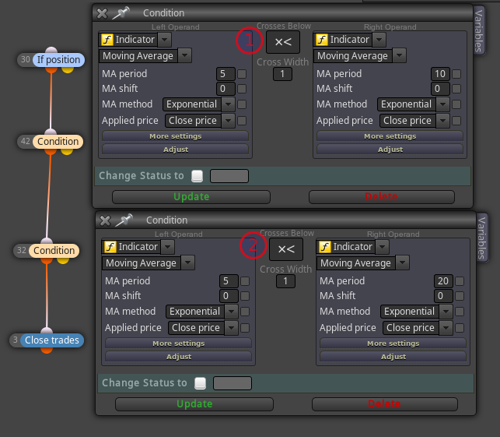Click orange output dot of Close trades block
Screen dimensions: 500x437
(47, 350)
